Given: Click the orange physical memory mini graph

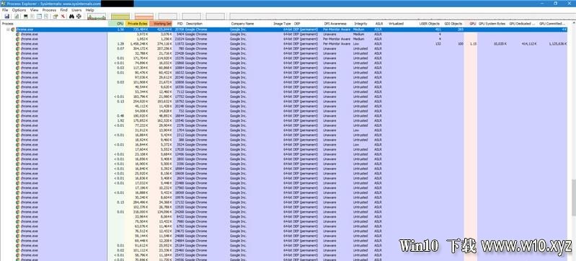Looking at the screenshot, I should point(144,17).
